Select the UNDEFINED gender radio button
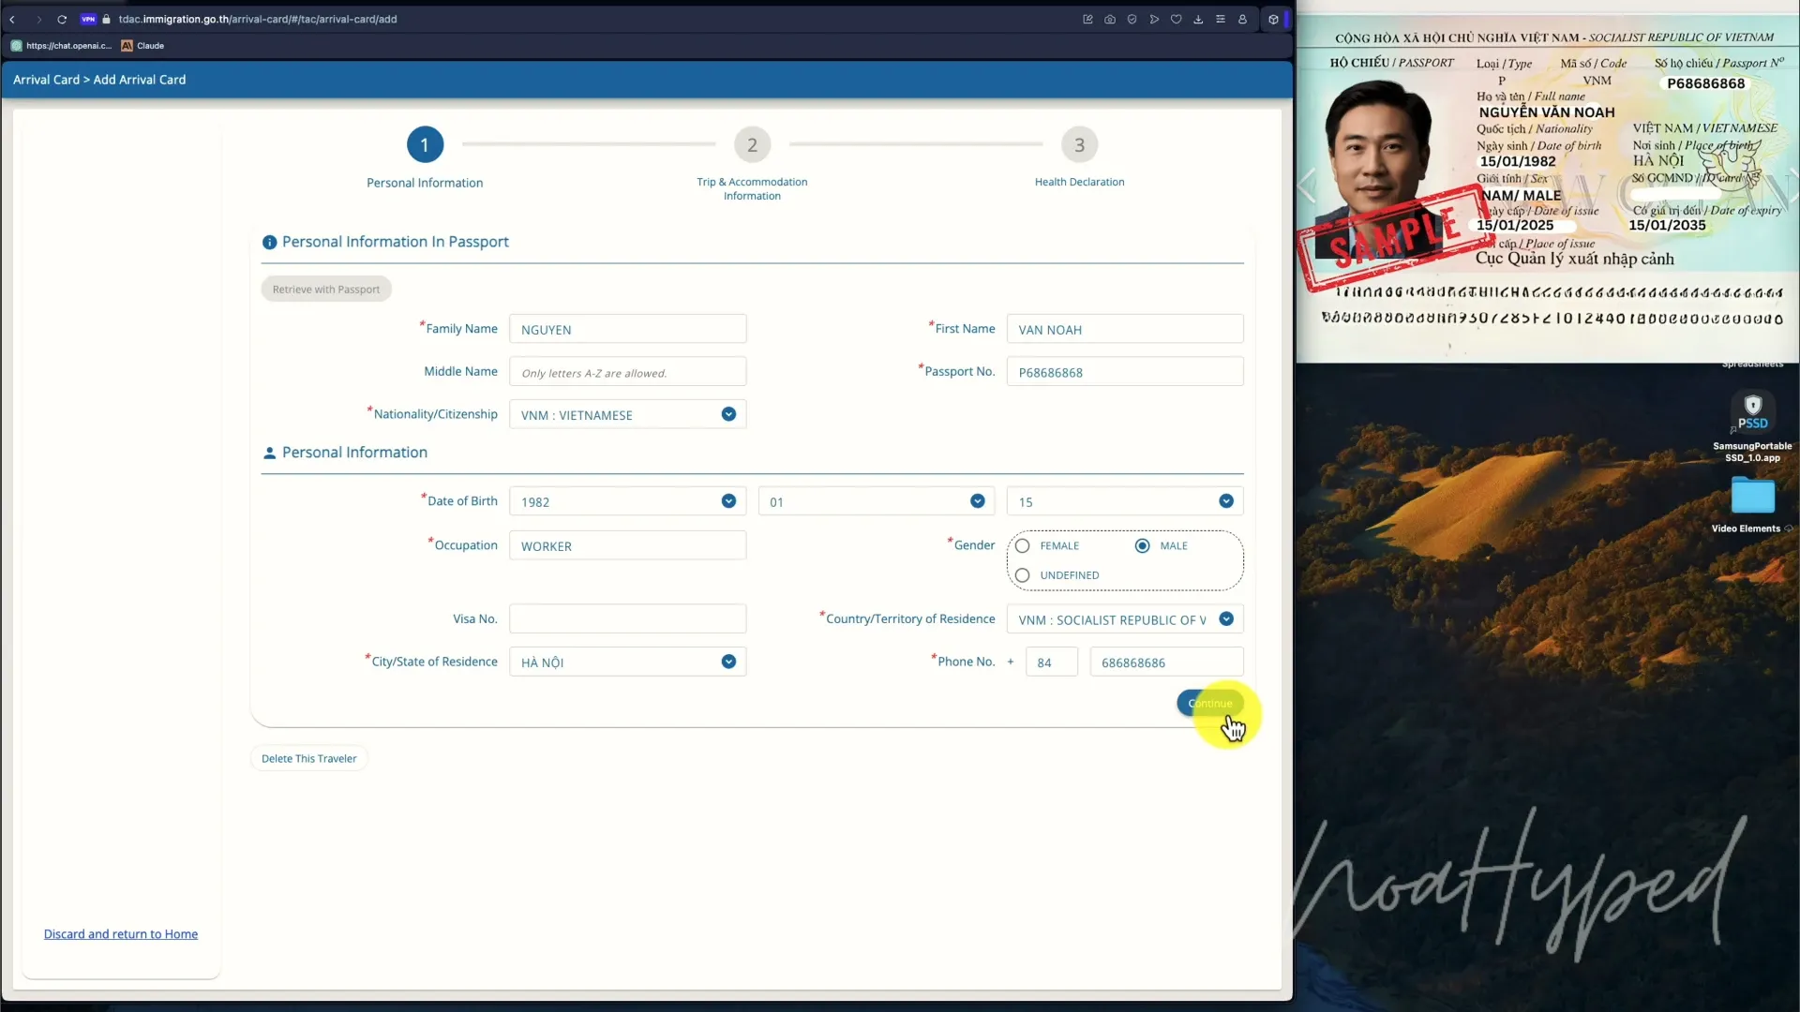Viewport: 1800px width, 1012px height. pyautogui.click(x=1023, y=575)
